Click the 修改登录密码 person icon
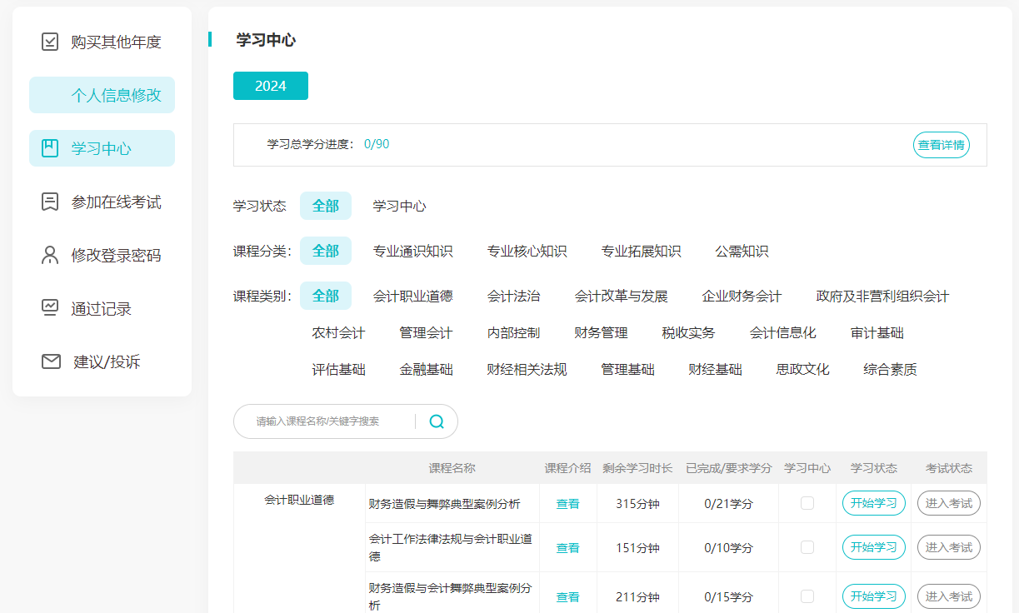This screenshot has height=613, width=1019. coord(50,255)
